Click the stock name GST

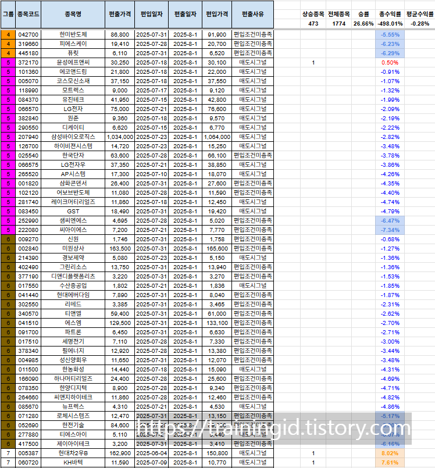(x=73, y=211)
